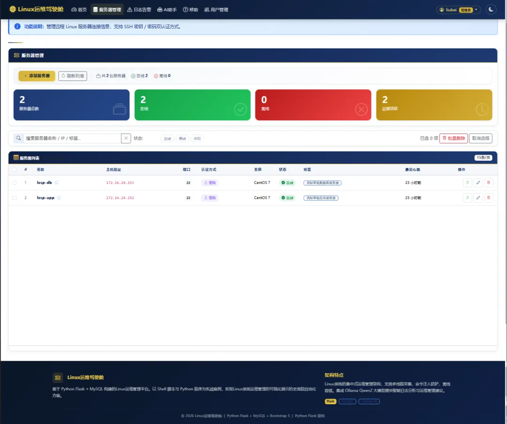The width and height of the screenshot is (507, 424).
Task: Open 服务器管理 navigation tab
Action: pos(107,10)
